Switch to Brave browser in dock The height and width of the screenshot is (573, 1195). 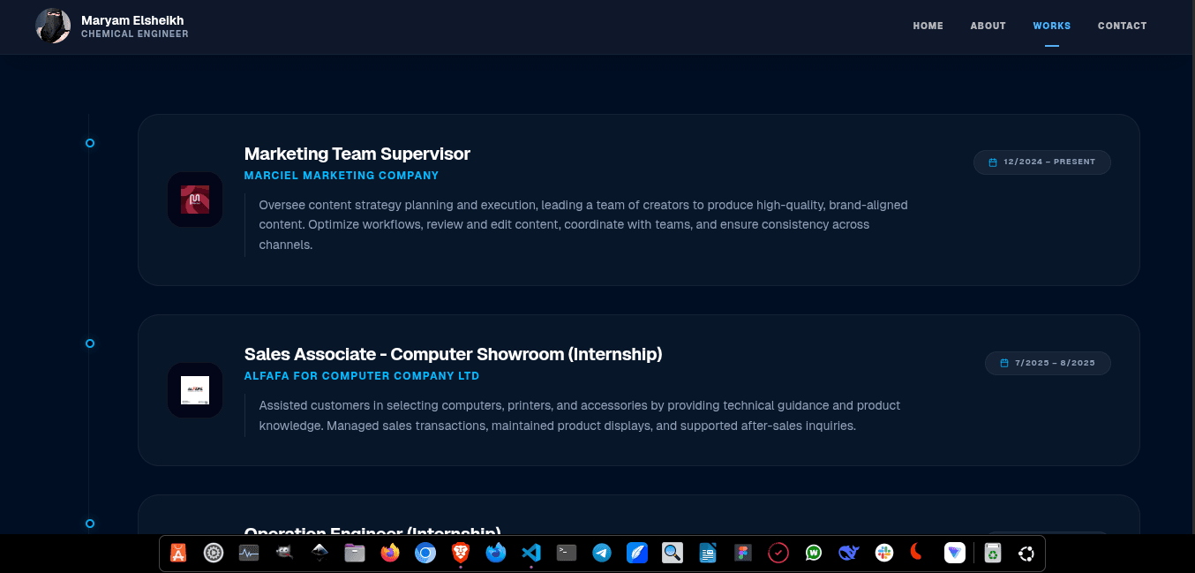[x=461, y=554]
